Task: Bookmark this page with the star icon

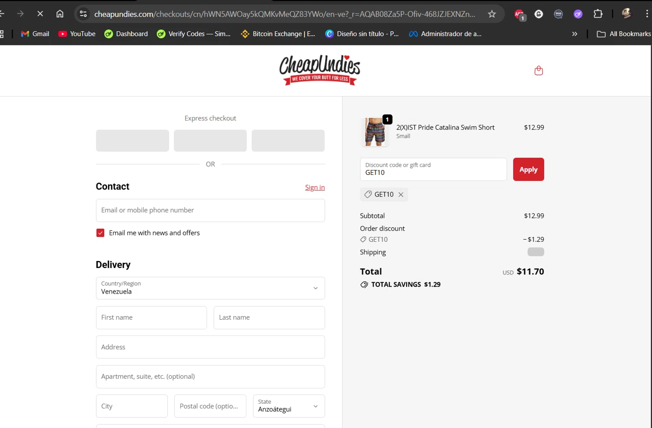Action: [x=492, y=14]
